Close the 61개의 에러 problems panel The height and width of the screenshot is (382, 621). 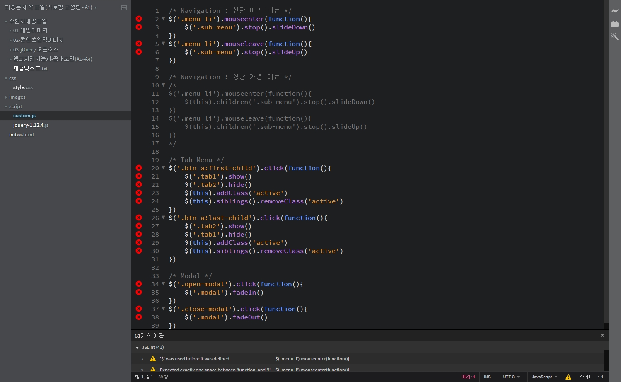click(602, 335)
